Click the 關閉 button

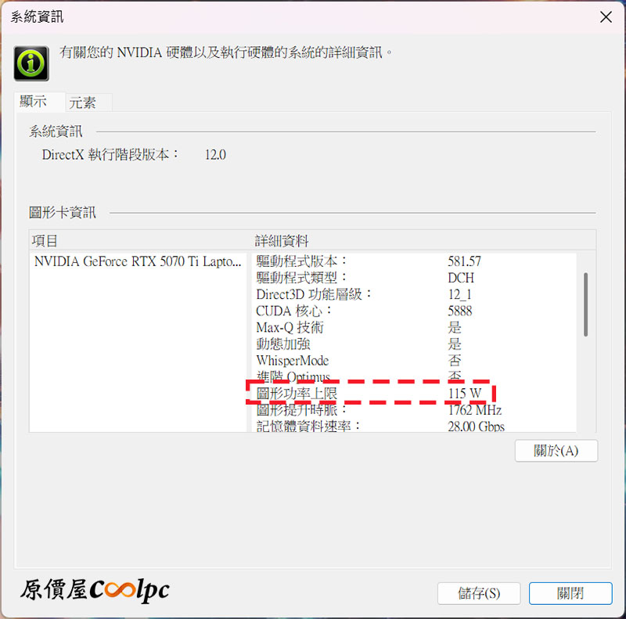click(x=570, y=593)
